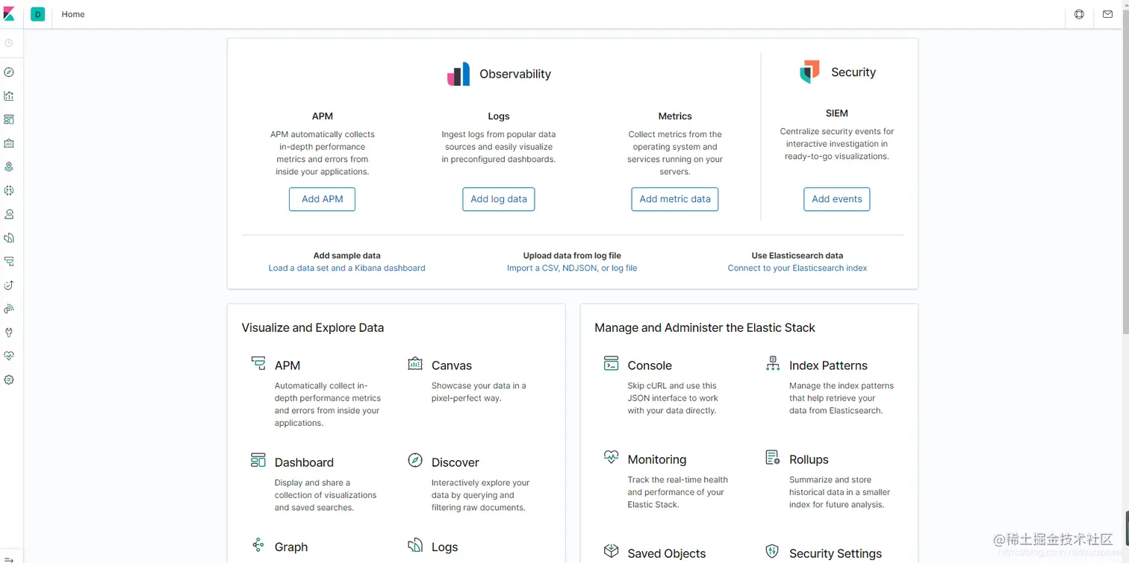Open Dashboard from the sidebar icon

pos(9,119)
